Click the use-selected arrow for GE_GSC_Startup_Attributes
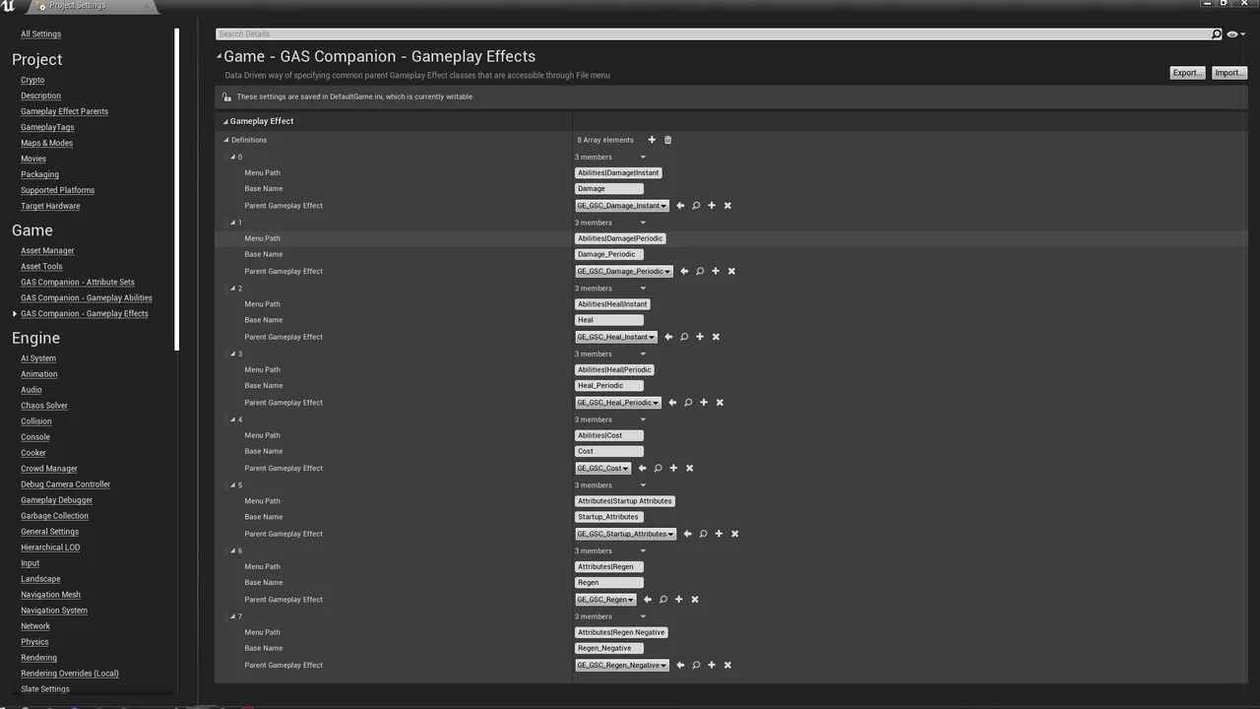 pos(687,534)
